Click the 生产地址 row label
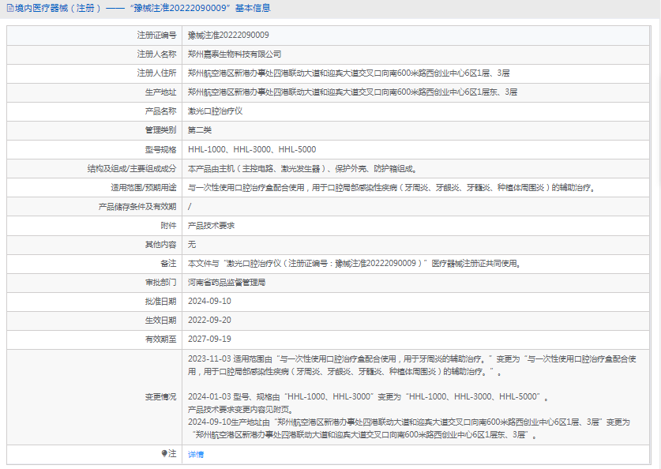This screenshot has height=469, width=661. (160, 92)
